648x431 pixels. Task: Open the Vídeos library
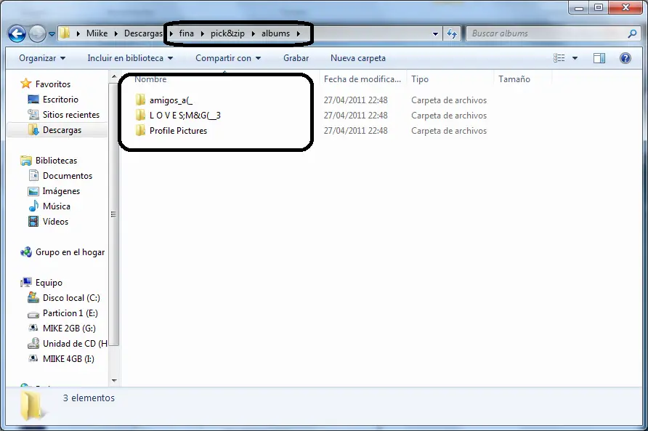(55, 221)
